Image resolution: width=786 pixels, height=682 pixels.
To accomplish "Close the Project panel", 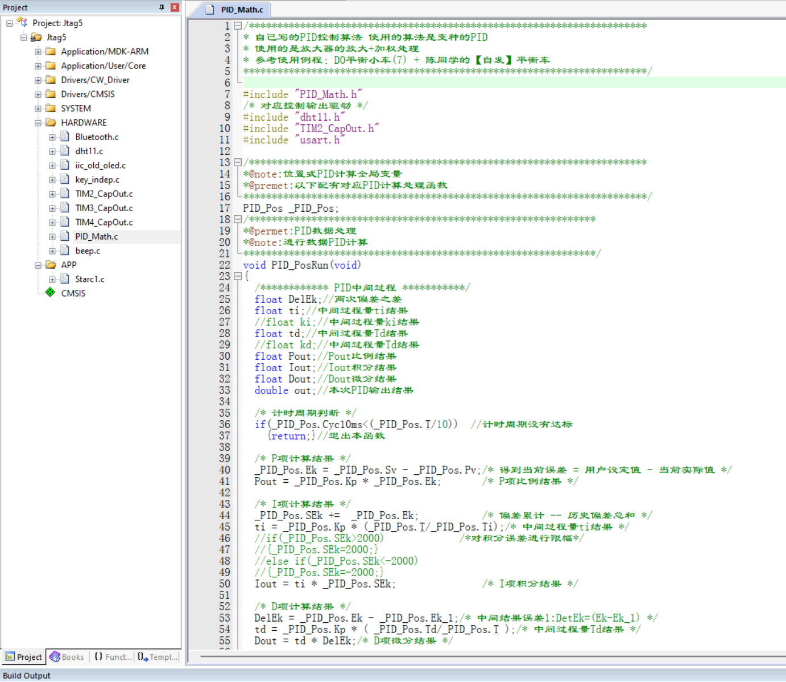I will (x=175, y=7).
